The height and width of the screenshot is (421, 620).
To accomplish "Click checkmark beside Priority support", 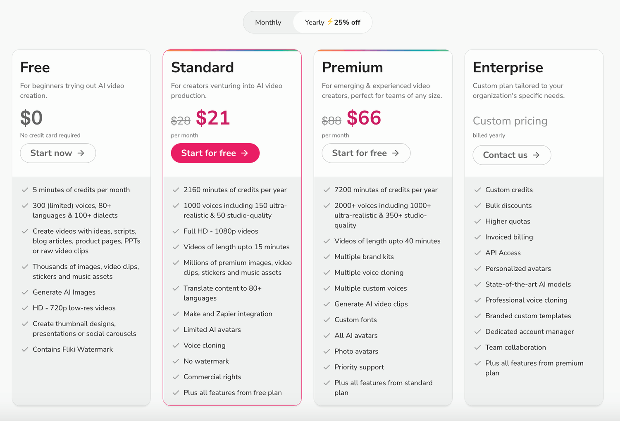I will tap(327, 367).
